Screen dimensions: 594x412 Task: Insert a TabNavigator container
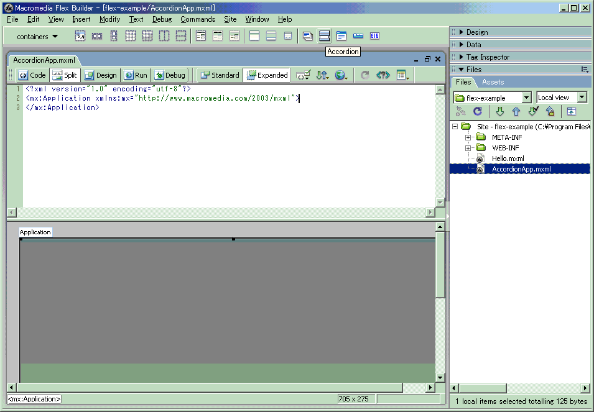click(x=341, y=36)
